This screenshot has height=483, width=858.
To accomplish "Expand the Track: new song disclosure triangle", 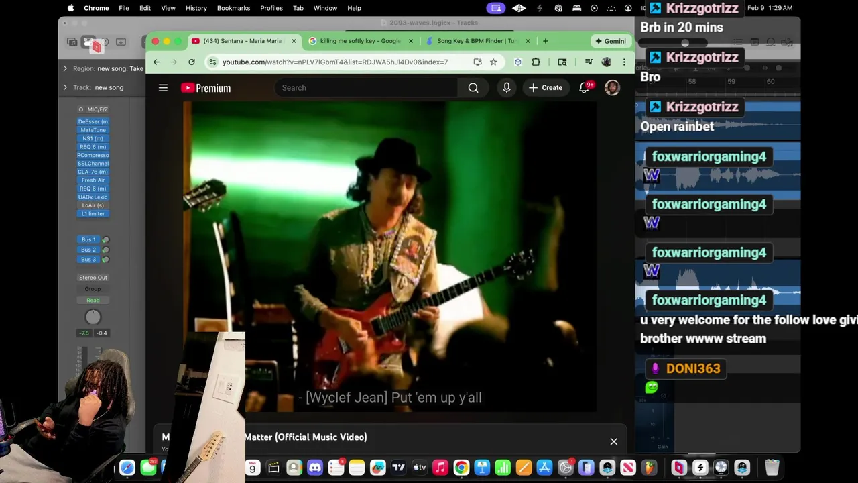I will [x=65, y=87].
